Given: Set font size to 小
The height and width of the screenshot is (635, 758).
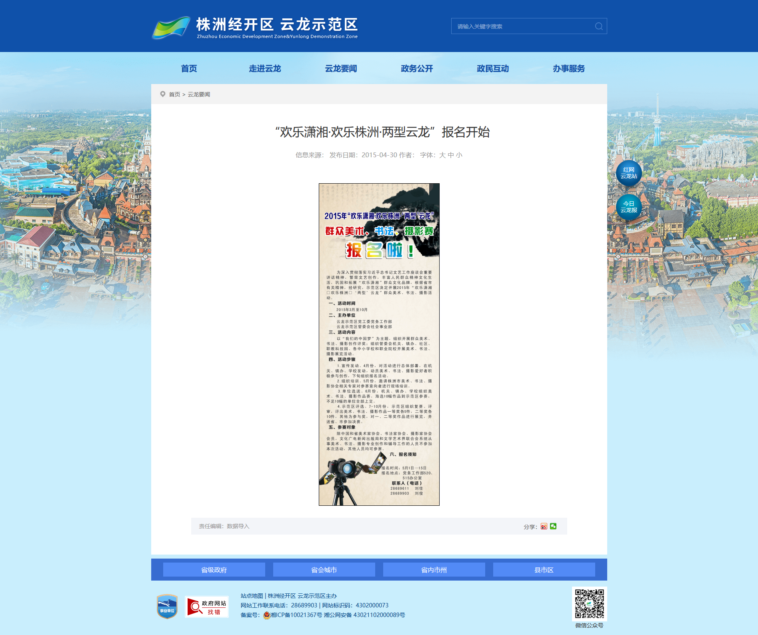Looking at the screenshot, I should 459,155.
